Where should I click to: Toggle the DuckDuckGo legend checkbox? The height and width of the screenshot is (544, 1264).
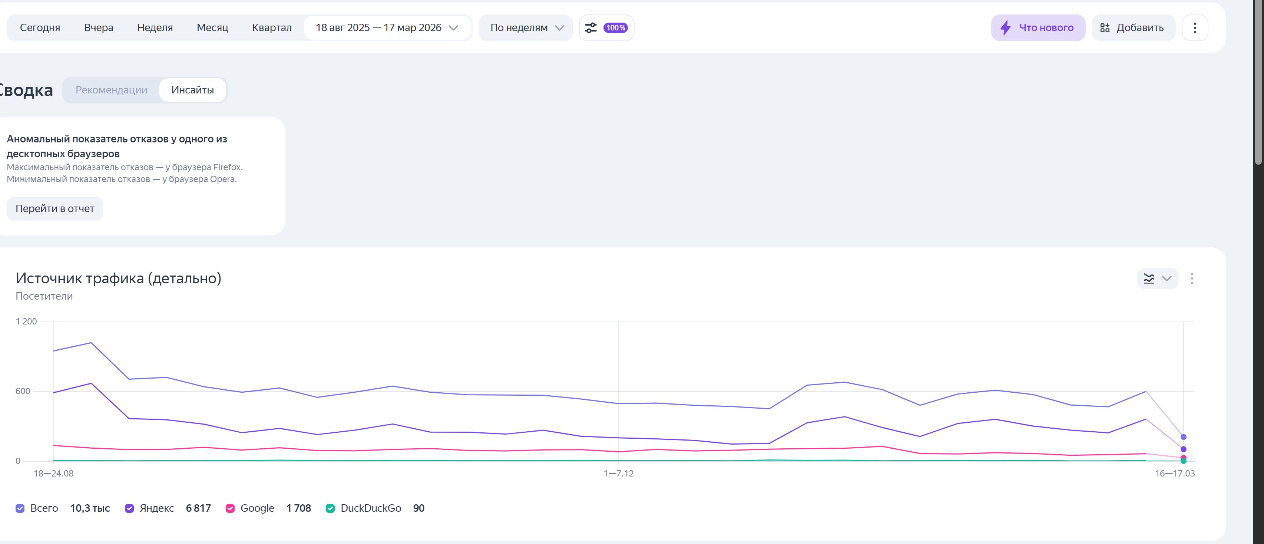(330, 509)
